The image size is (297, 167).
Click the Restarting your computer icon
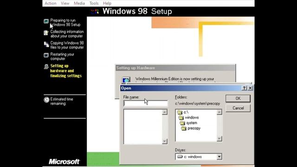click(x=46, y=55)
